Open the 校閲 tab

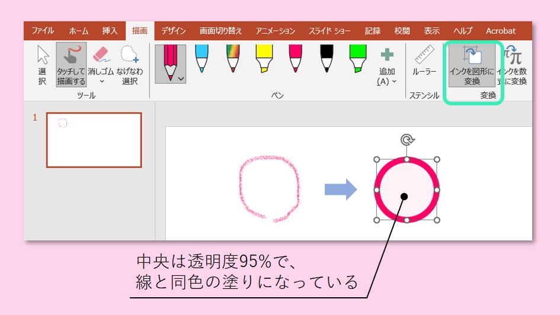click(402, 31)
